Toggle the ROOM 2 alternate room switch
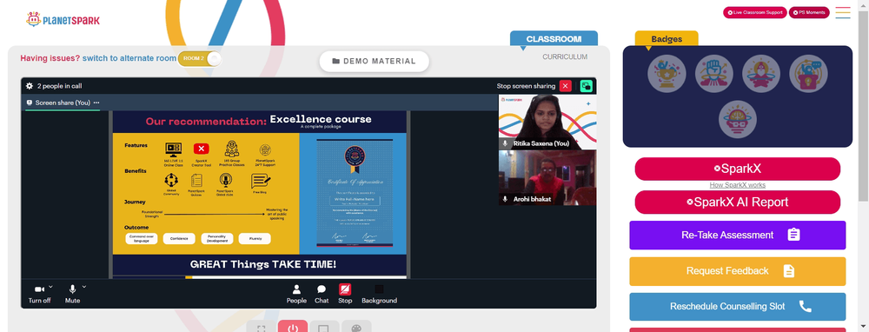This screenshot has height=332, width=869. click(x=200, y=58)
